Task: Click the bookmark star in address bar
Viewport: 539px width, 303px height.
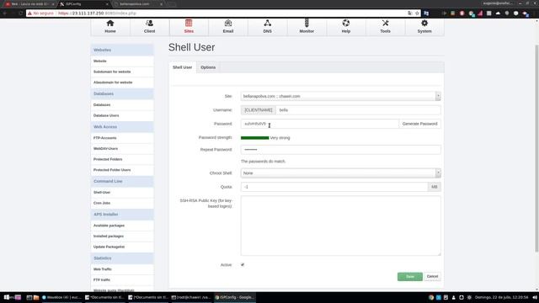Action: 417,13
